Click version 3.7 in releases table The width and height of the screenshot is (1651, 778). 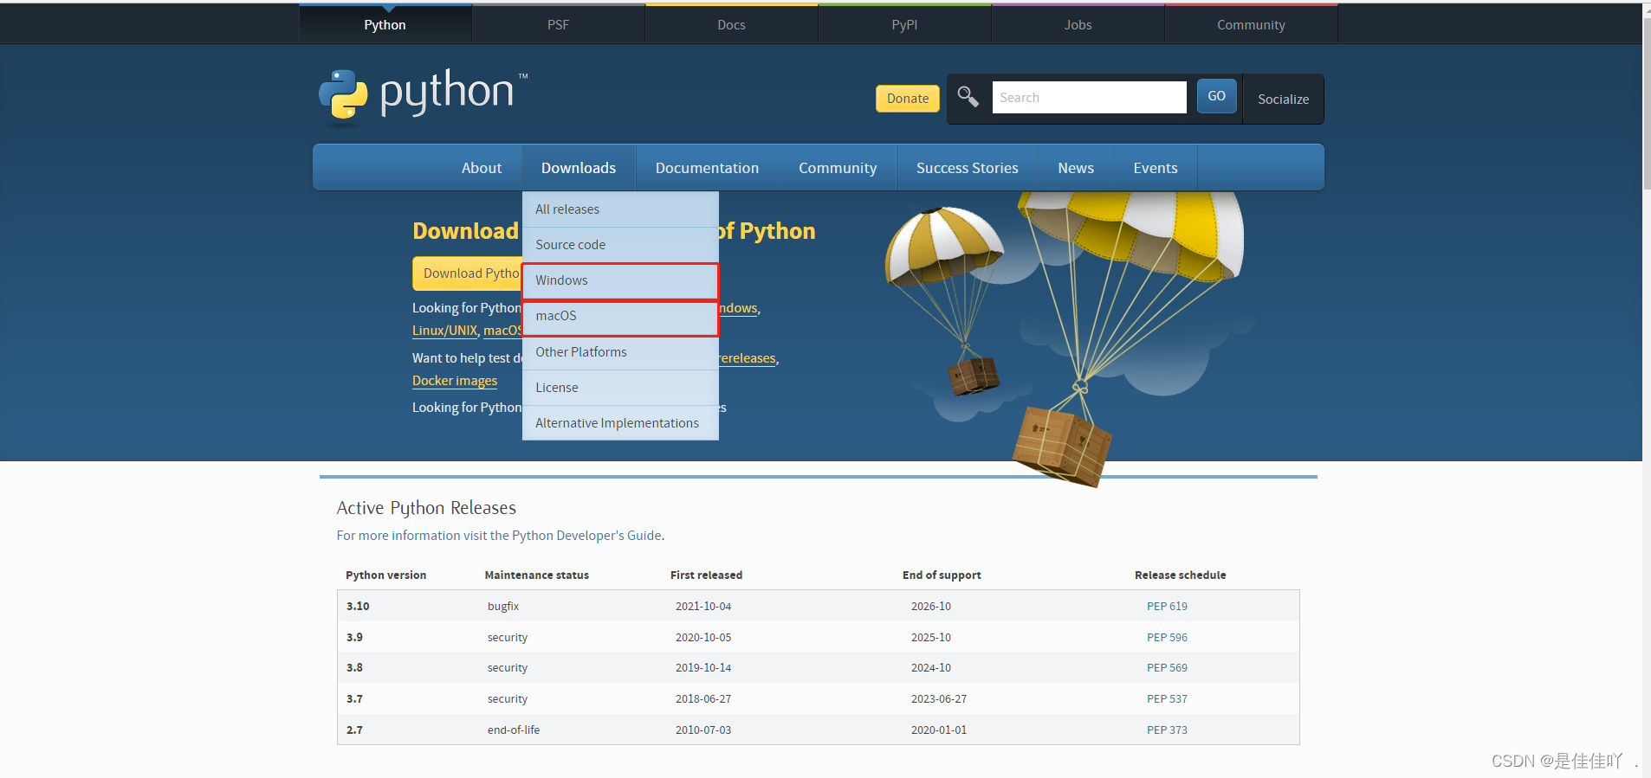354,699
